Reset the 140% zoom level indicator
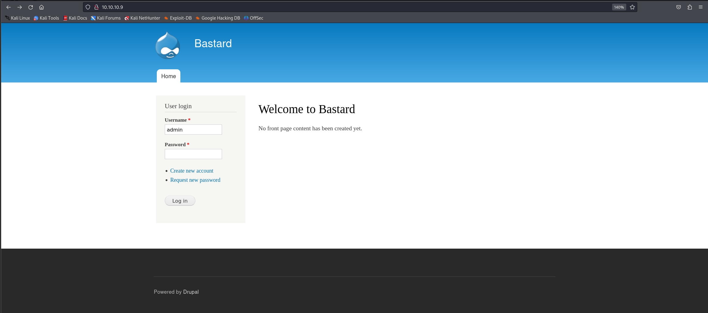708x313 pixels. [x=619, y=7]
